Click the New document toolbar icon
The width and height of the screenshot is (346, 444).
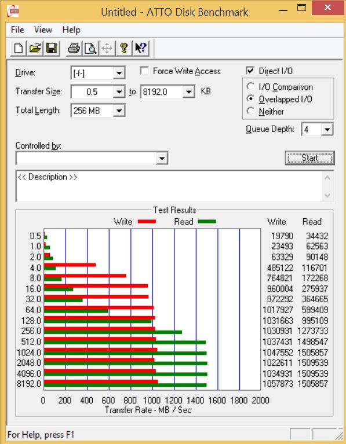coord(19,48)
